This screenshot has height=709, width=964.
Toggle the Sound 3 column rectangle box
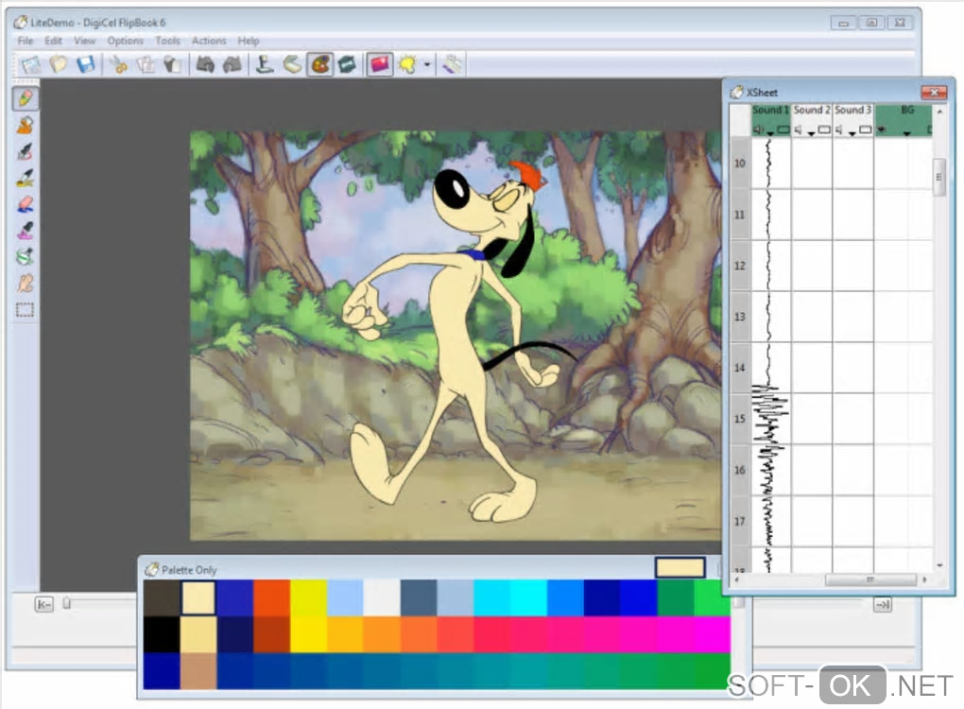866,130
